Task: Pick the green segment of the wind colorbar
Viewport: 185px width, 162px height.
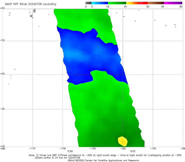Action: [x=117, y=3]
